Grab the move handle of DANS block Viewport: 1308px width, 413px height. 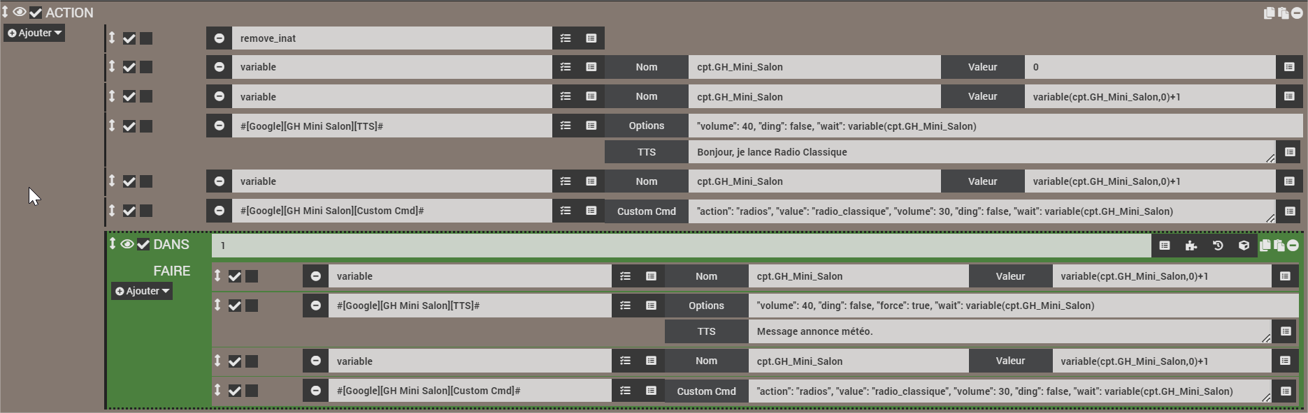tap(113, 243)
